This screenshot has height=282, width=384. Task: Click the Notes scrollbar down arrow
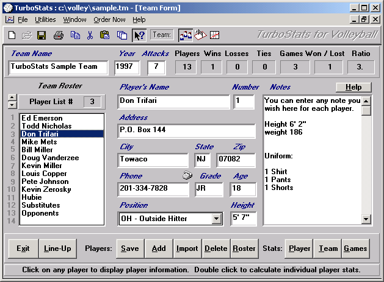[x=366, y=219]
